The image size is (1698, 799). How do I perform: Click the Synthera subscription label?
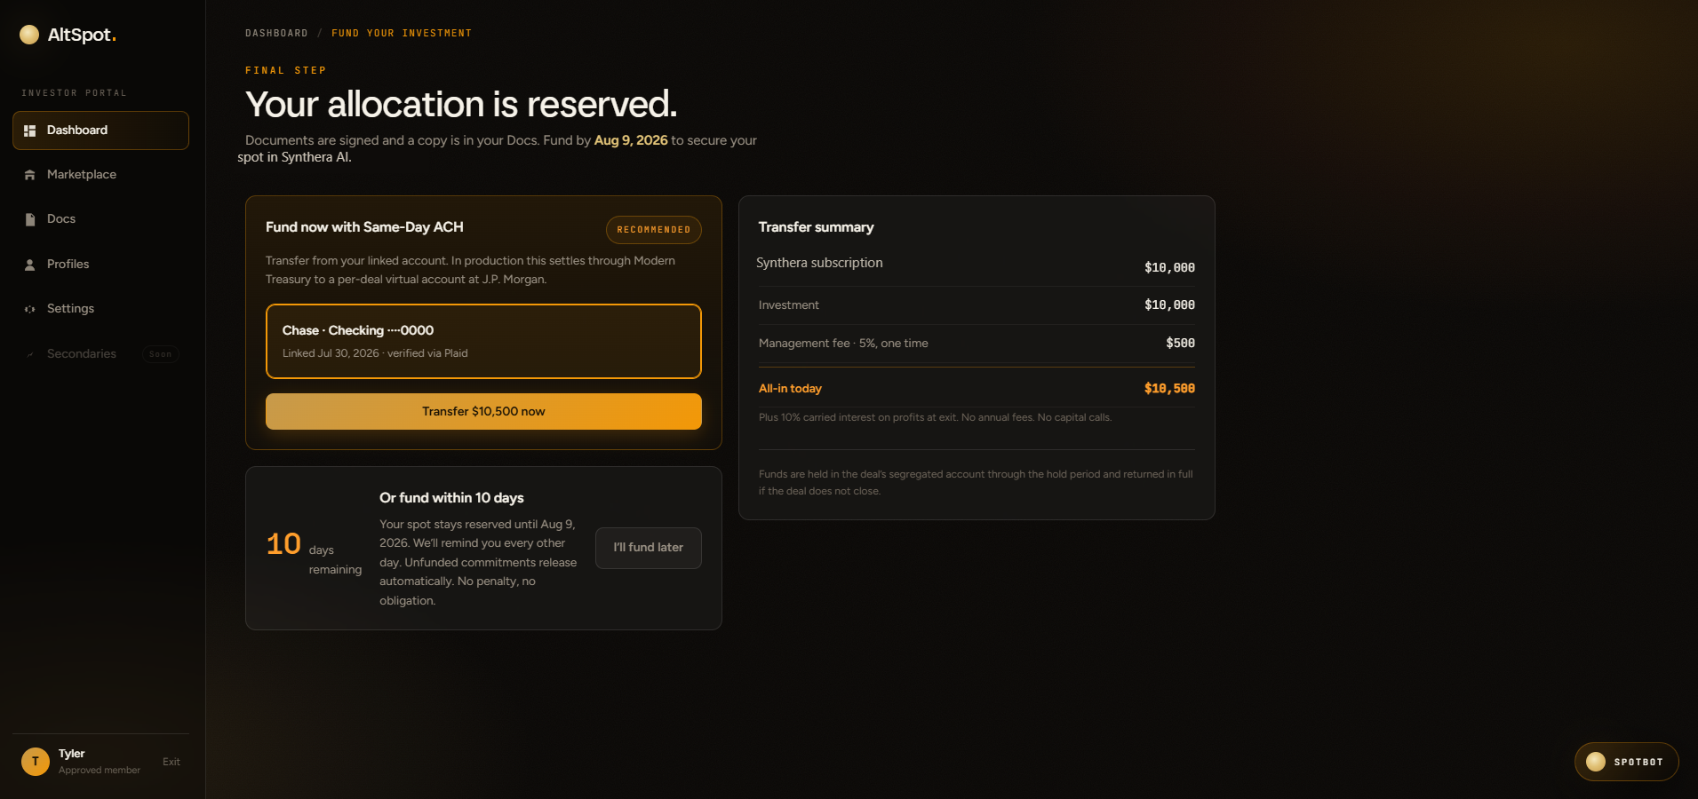pos(819,263)
